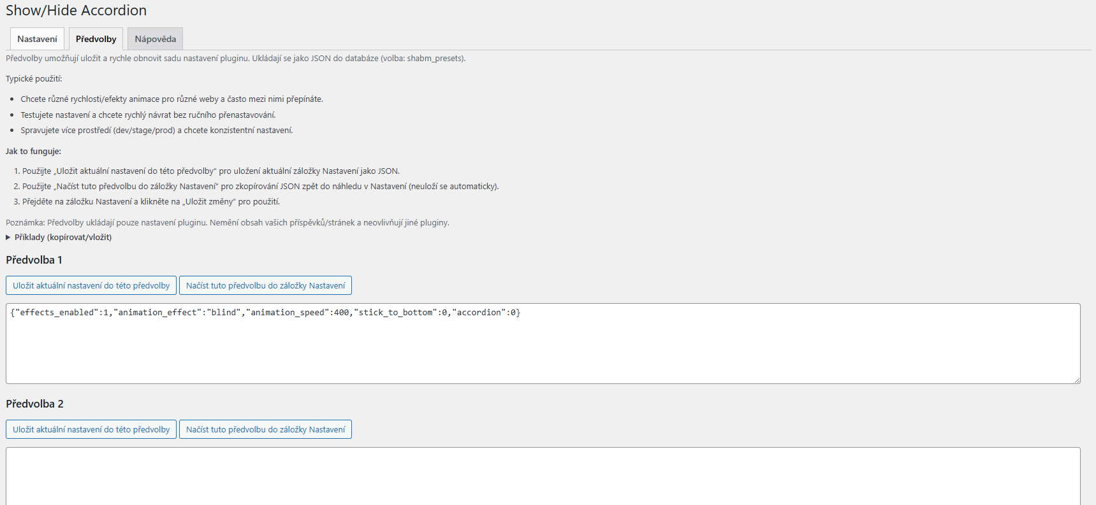Viewport: 1096px width, 505px height.
Task: Save current settings into Předvolba 1
Action: (91, 285)
